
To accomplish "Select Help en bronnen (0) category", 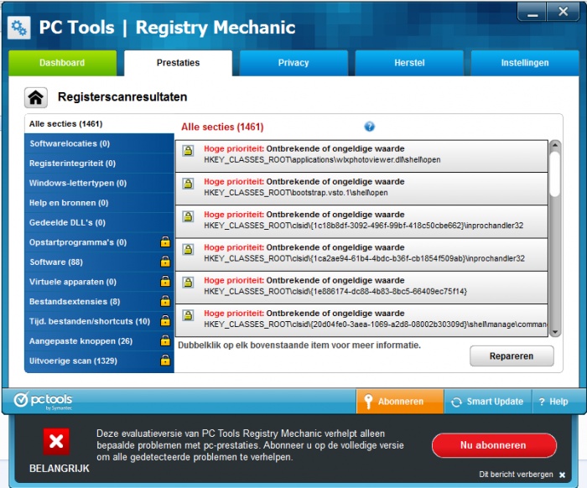I will click(99, 203).
